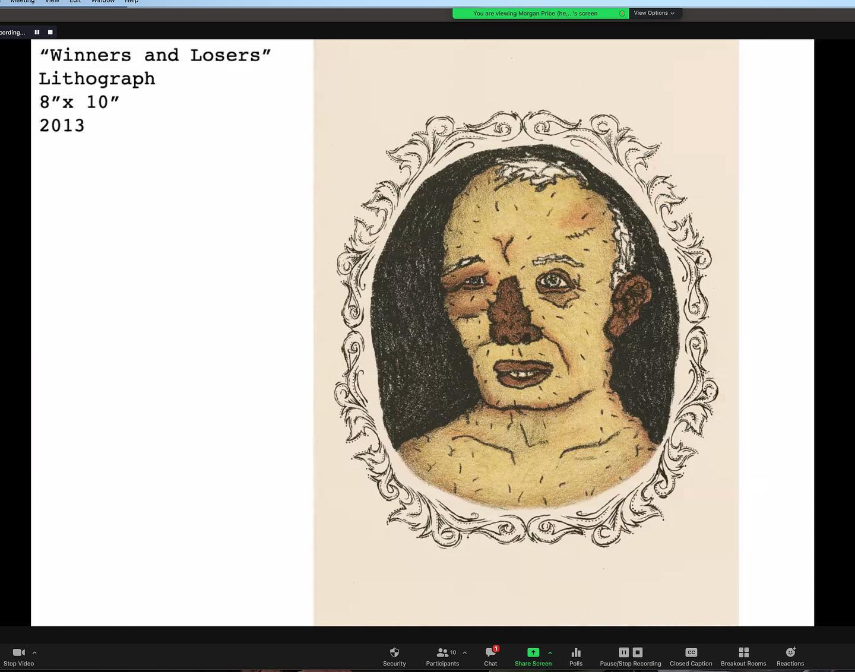
Task: Click the shared Winners and Losers lithograph image
Action: click(526, 332)
